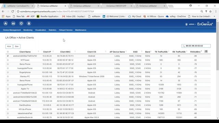Check the Rogerphone row checkbox

pos(8,72)
